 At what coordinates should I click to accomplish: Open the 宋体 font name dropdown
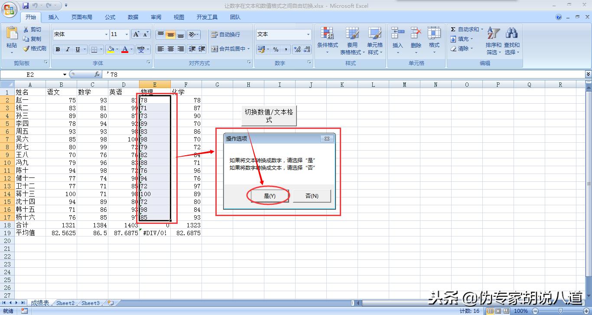coord(106,34)
